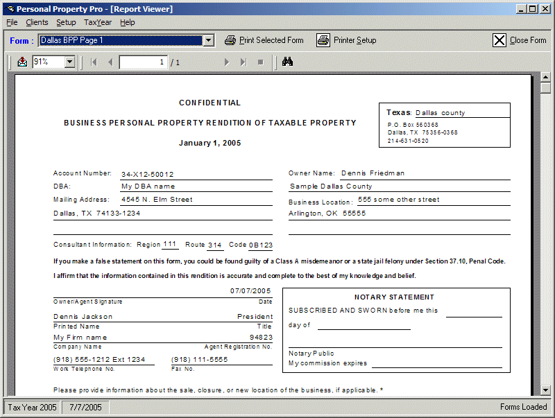Open the TaxYear menu
The image size is (555, 418).
click(98, 22)
